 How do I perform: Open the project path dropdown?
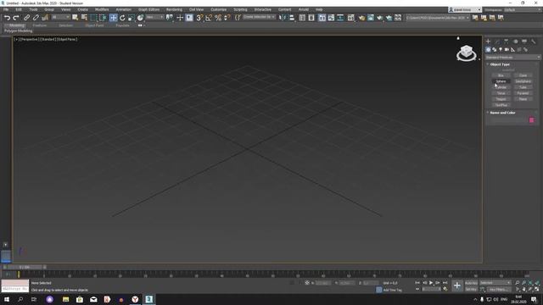click(438, 18)
